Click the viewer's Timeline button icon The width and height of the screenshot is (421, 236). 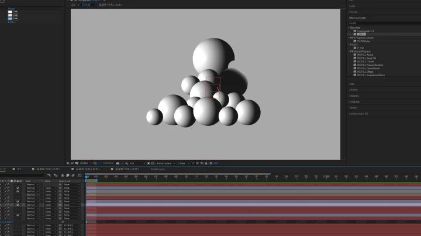[202, 163]
